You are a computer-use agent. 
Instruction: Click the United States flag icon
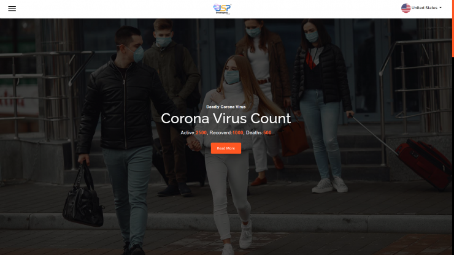[x=406, y=8]
